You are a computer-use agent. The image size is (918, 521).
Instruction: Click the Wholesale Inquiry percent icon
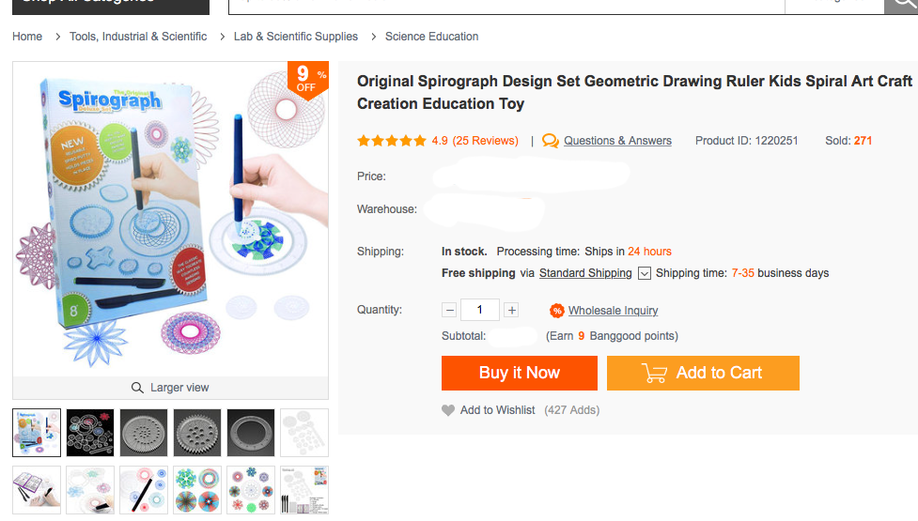(x=557, y=311)
